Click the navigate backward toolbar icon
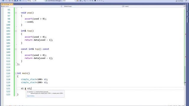Viewport: 189px width, 106px height. coord(3,1)
